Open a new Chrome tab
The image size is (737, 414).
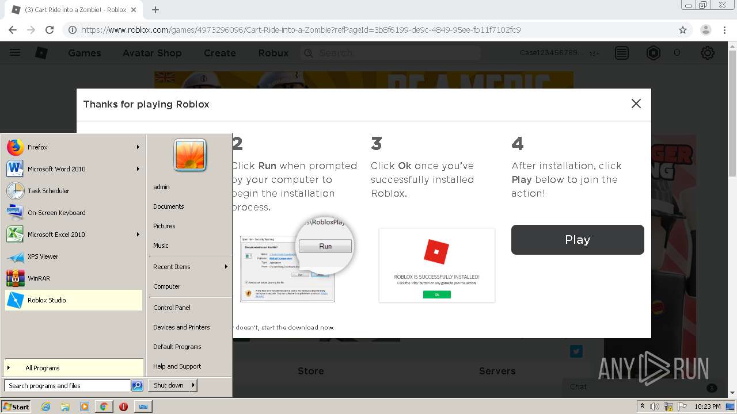pos(155,10)
